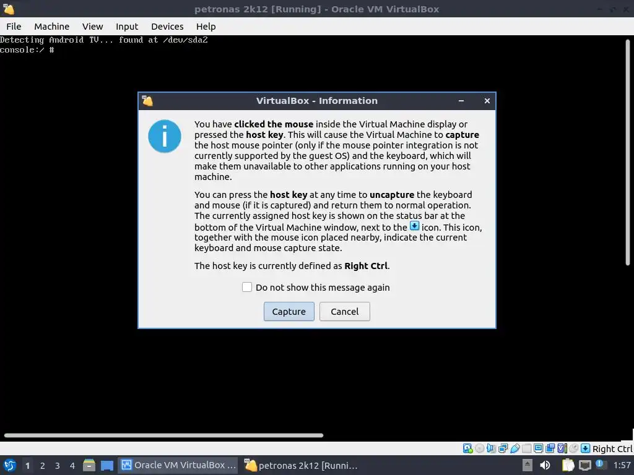Viewport: 634px width, 475px height.
Task: Click the Capture button
Action: pyautogui.click(x=289, y=312)
